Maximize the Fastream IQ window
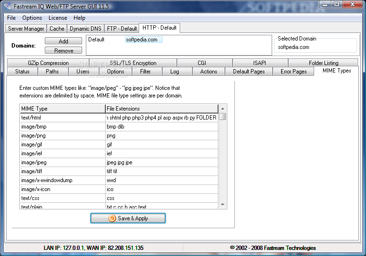Image resolution: width=366 pixels, height=256 pixels. coord(337,4)
